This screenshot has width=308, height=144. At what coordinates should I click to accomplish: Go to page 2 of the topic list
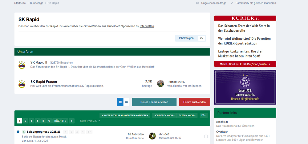[26, 121]
